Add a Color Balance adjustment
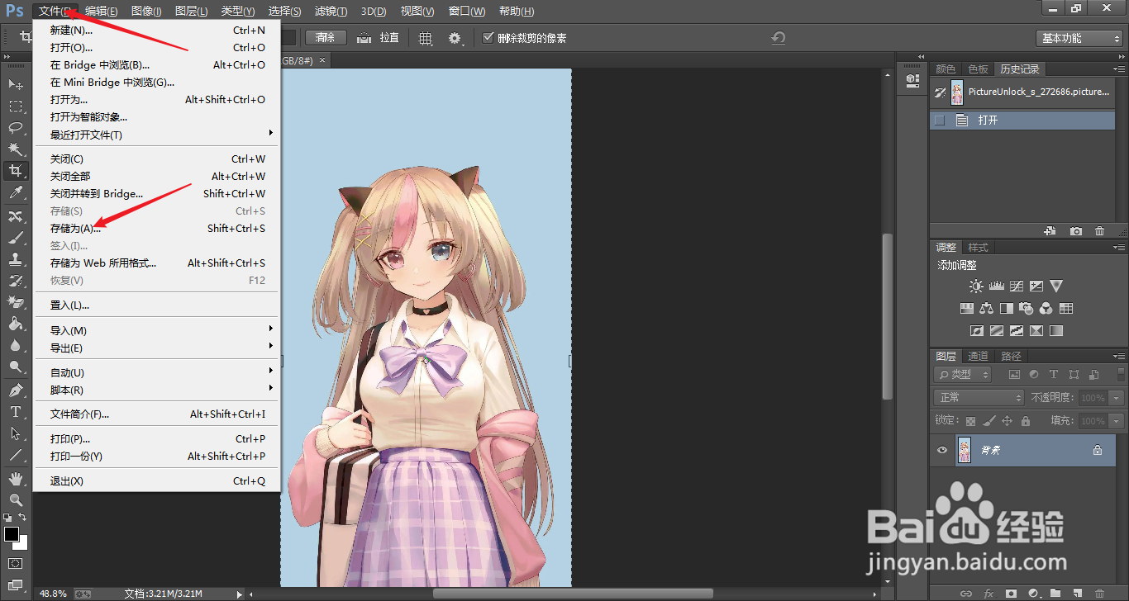This screenshot has width=1129, height=601. point(986,309)
